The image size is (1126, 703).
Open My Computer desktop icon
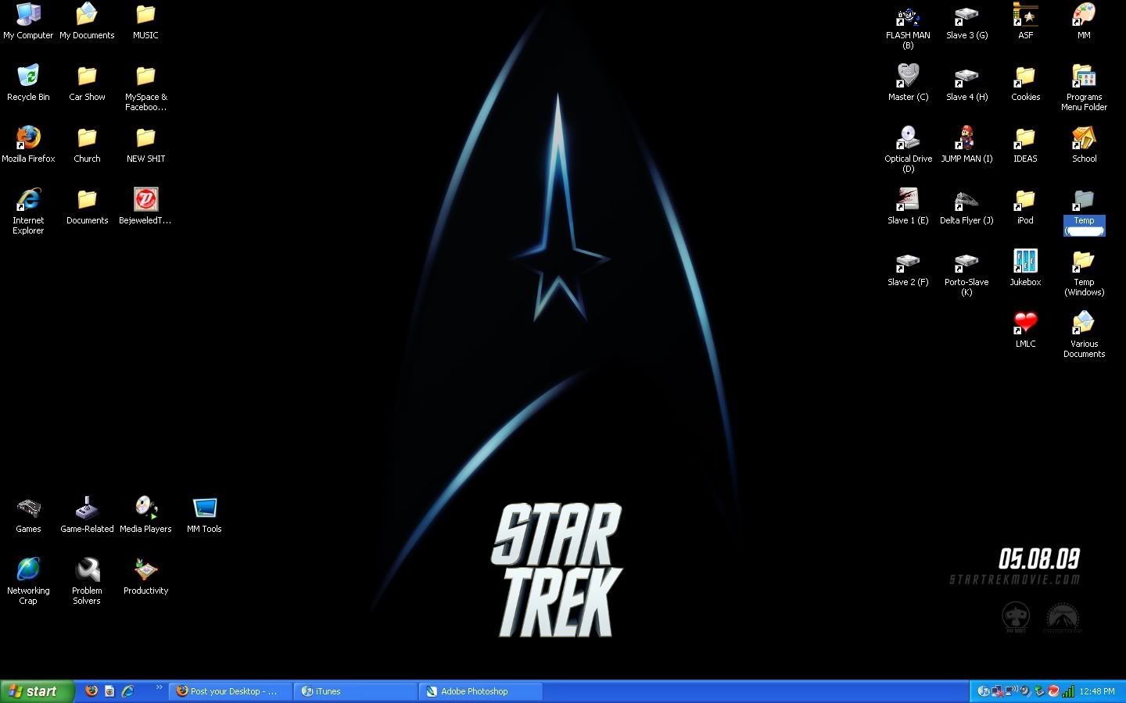28,21
